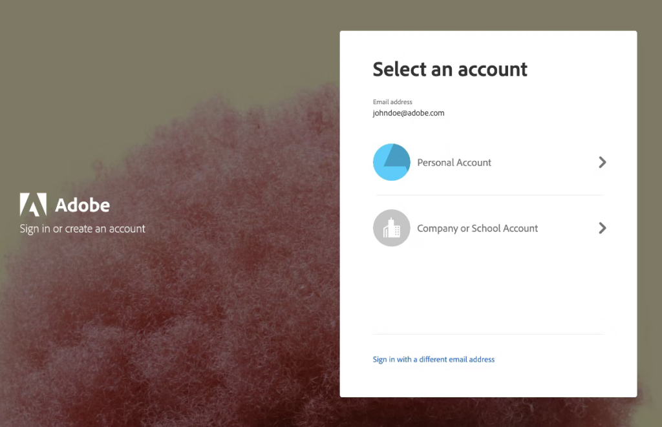Choose the Personal Account label
Viewport: 662px width, 427px height.
tap(454, 163)
